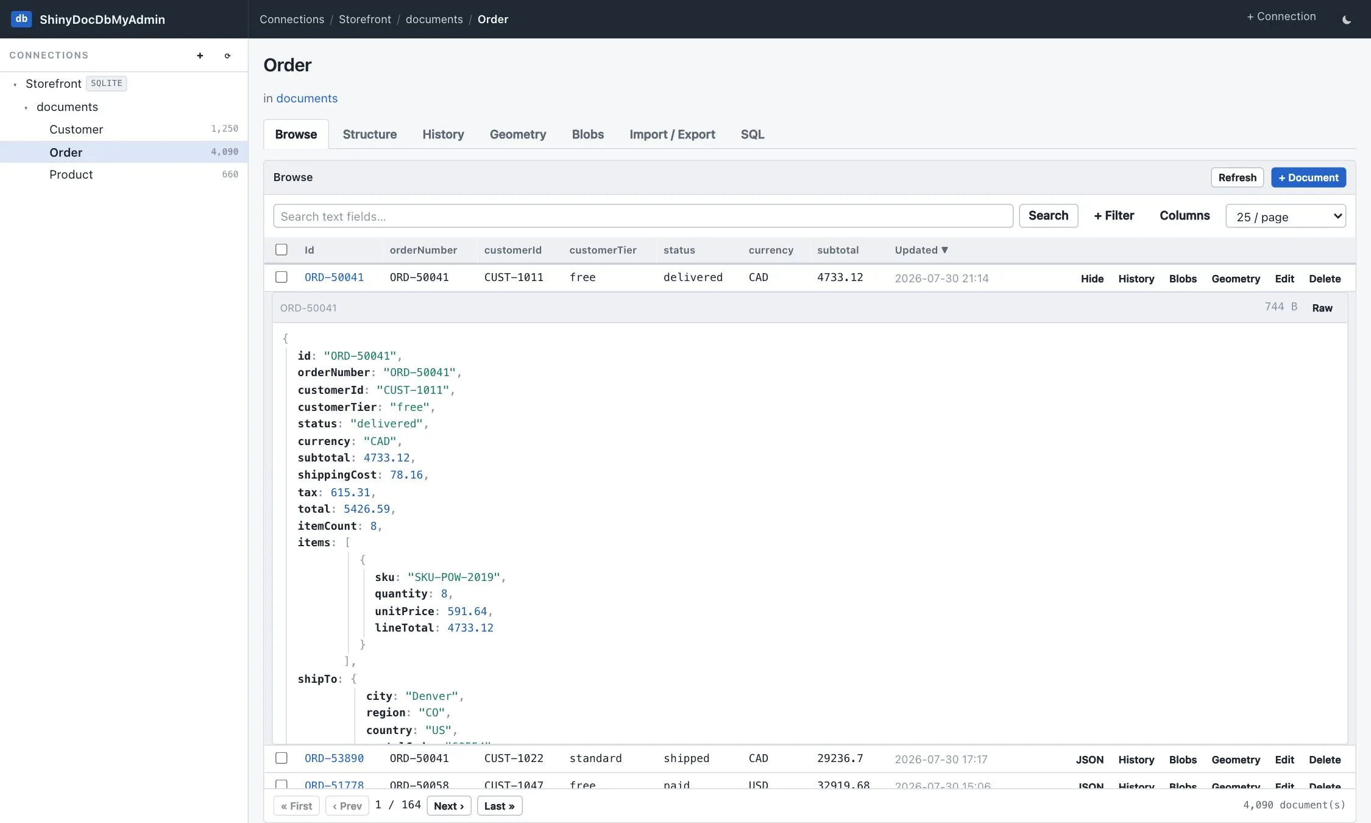
Task: Click the CUST-1022 cell
Action: point(514,758)
